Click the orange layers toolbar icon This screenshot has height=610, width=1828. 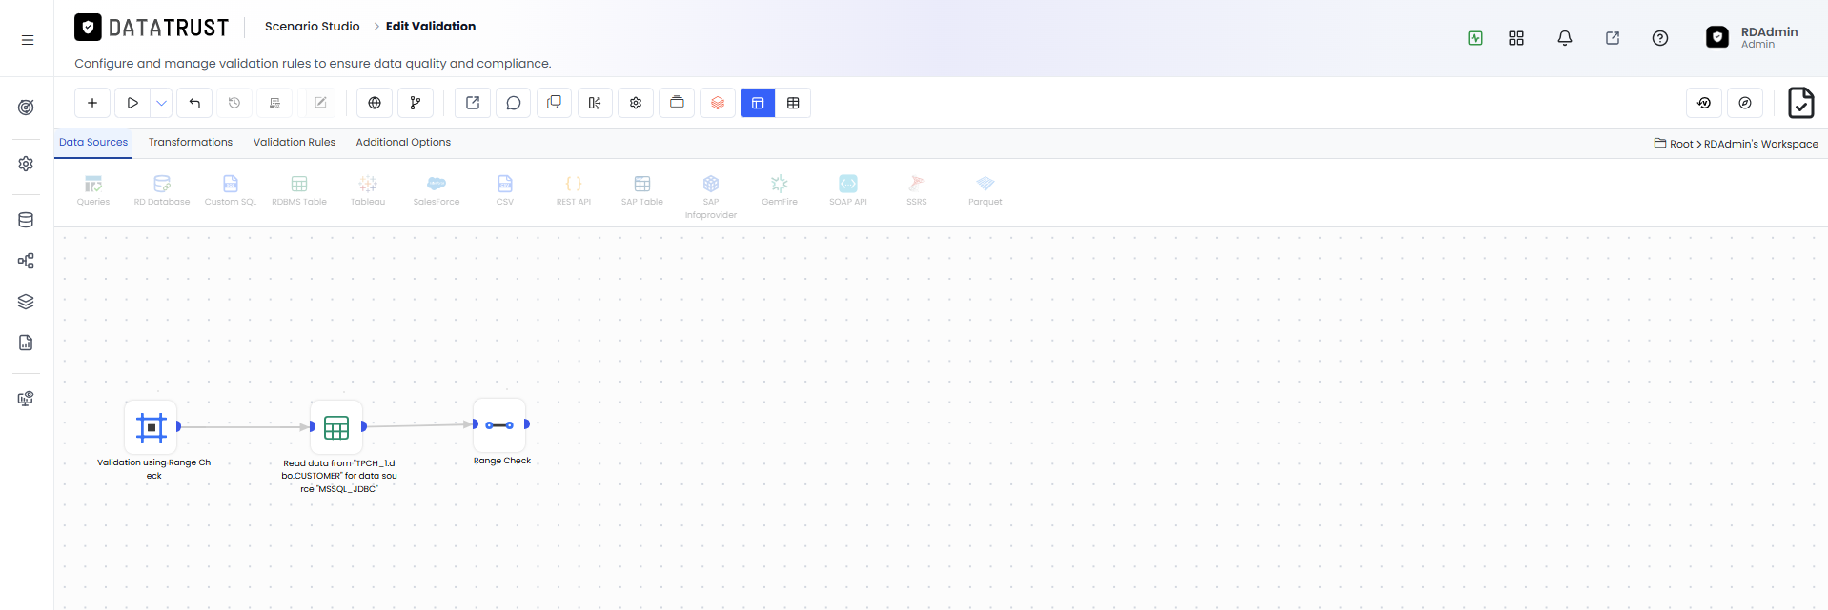718,103
